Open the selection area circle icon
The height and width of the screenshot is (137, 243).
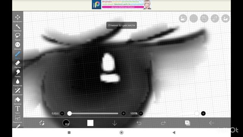pos(194,19)
